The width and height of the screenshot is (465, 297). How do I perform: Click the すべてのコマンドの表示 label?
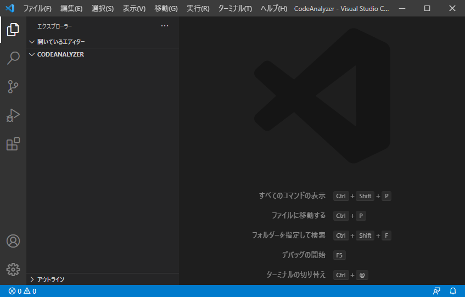click(x=292, y=195)
